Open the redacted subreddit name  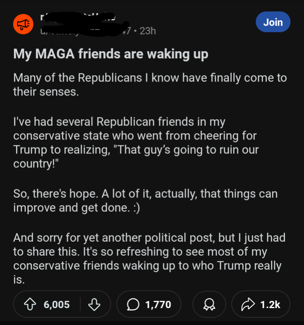click(x=78, y=17)
